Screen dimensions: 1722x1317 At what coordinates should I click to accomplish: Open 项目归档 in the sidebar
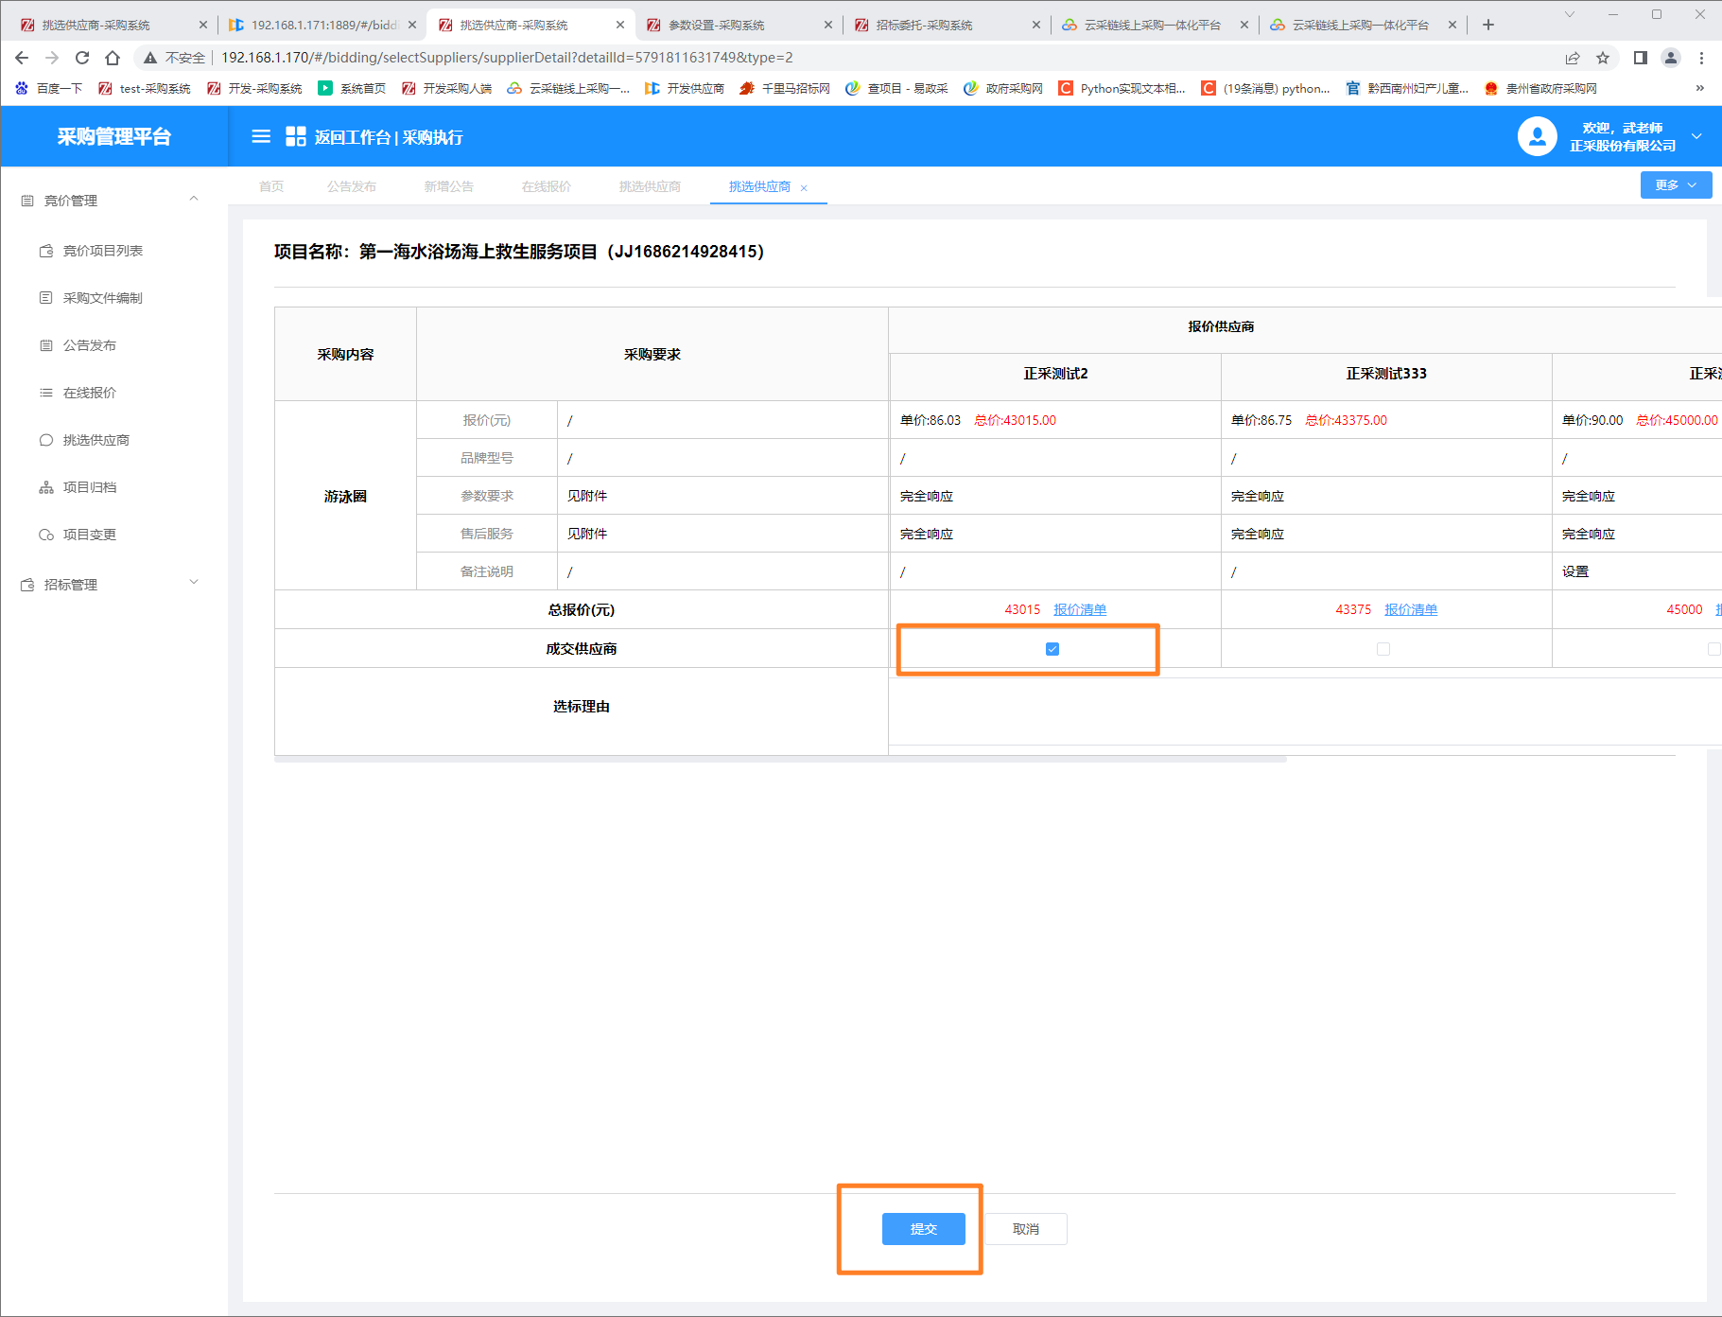pyautogui.click(x=89, y=487)
